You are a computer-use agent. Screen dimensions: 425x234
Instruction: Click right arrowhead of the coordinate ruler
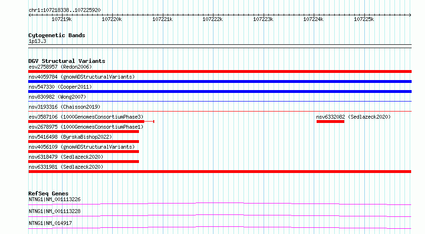pos(410,15)
